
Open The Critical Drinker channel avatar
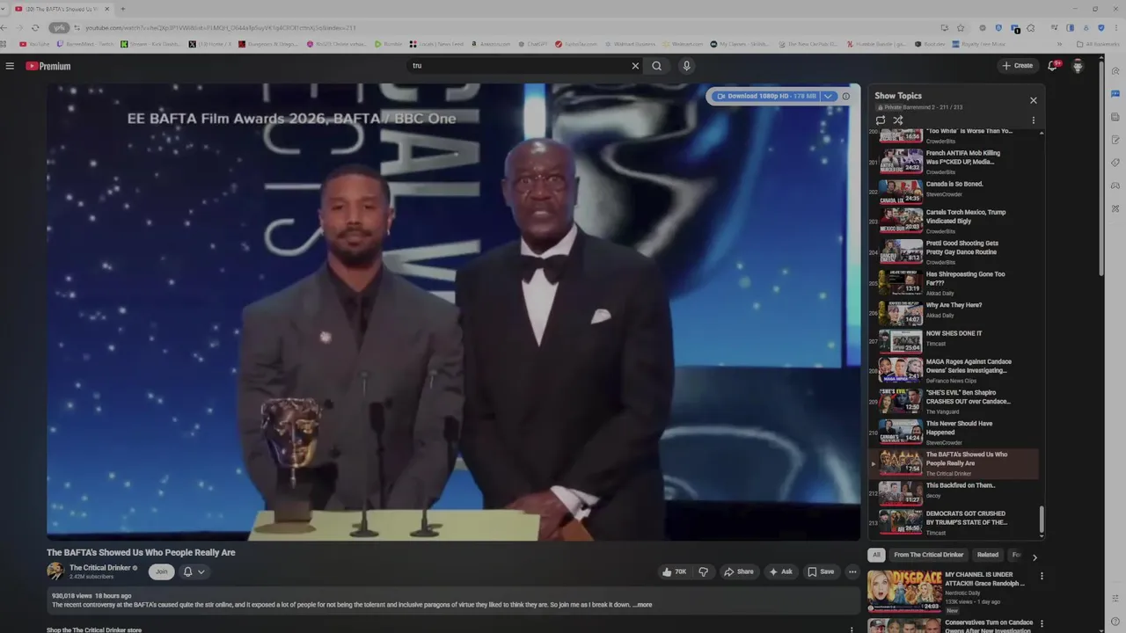point(55,571)
